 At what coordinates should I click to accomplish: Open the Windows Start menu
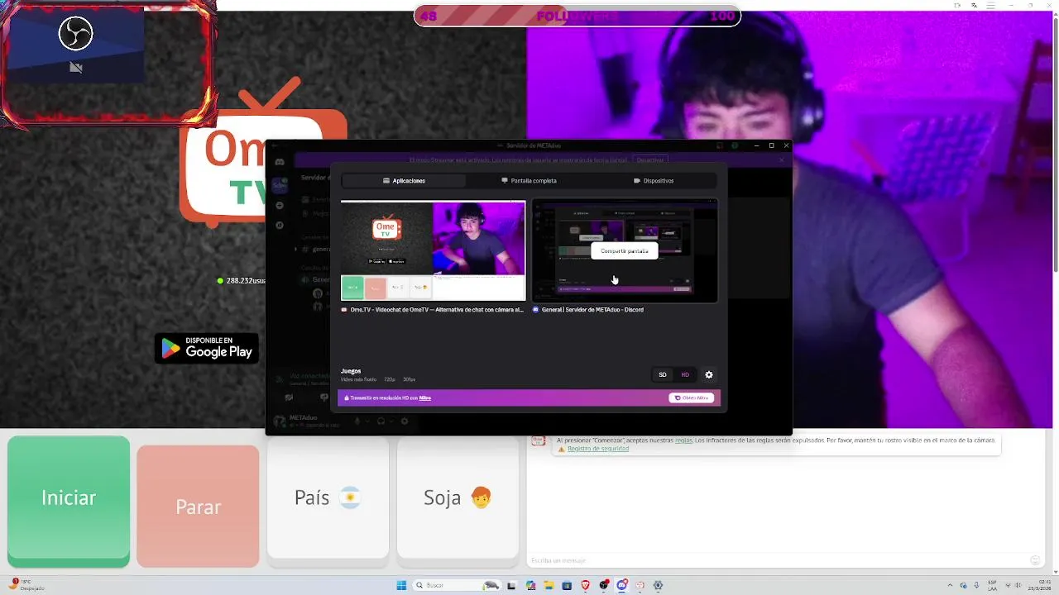pos(401,585)
